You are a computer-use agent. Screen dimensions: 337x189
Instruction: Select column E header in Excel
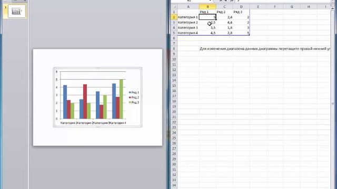[258, 7]
